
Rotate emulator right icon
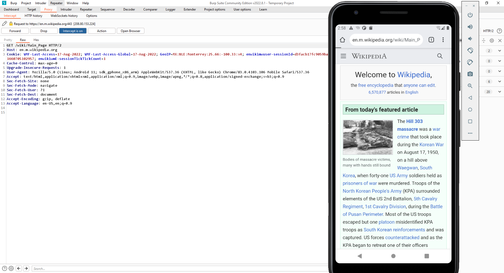(470, 62)
